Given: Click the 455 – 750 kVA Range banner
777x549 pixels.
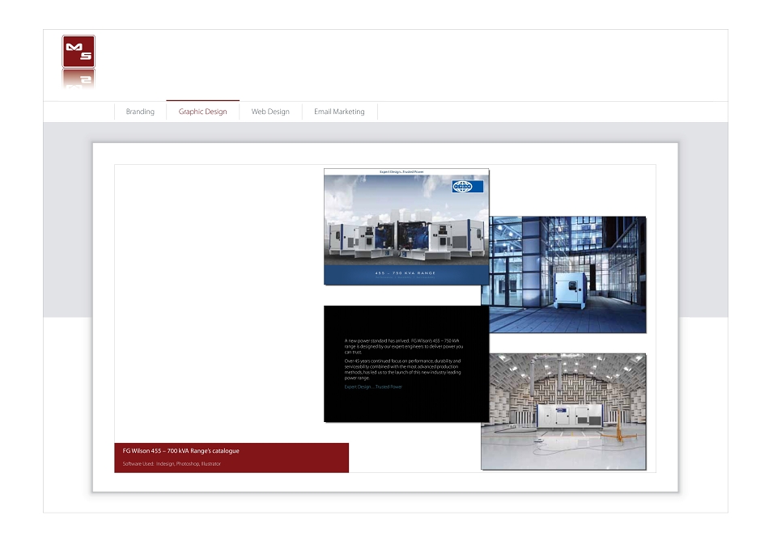Looking at the screenshot, I should (405, 273).
